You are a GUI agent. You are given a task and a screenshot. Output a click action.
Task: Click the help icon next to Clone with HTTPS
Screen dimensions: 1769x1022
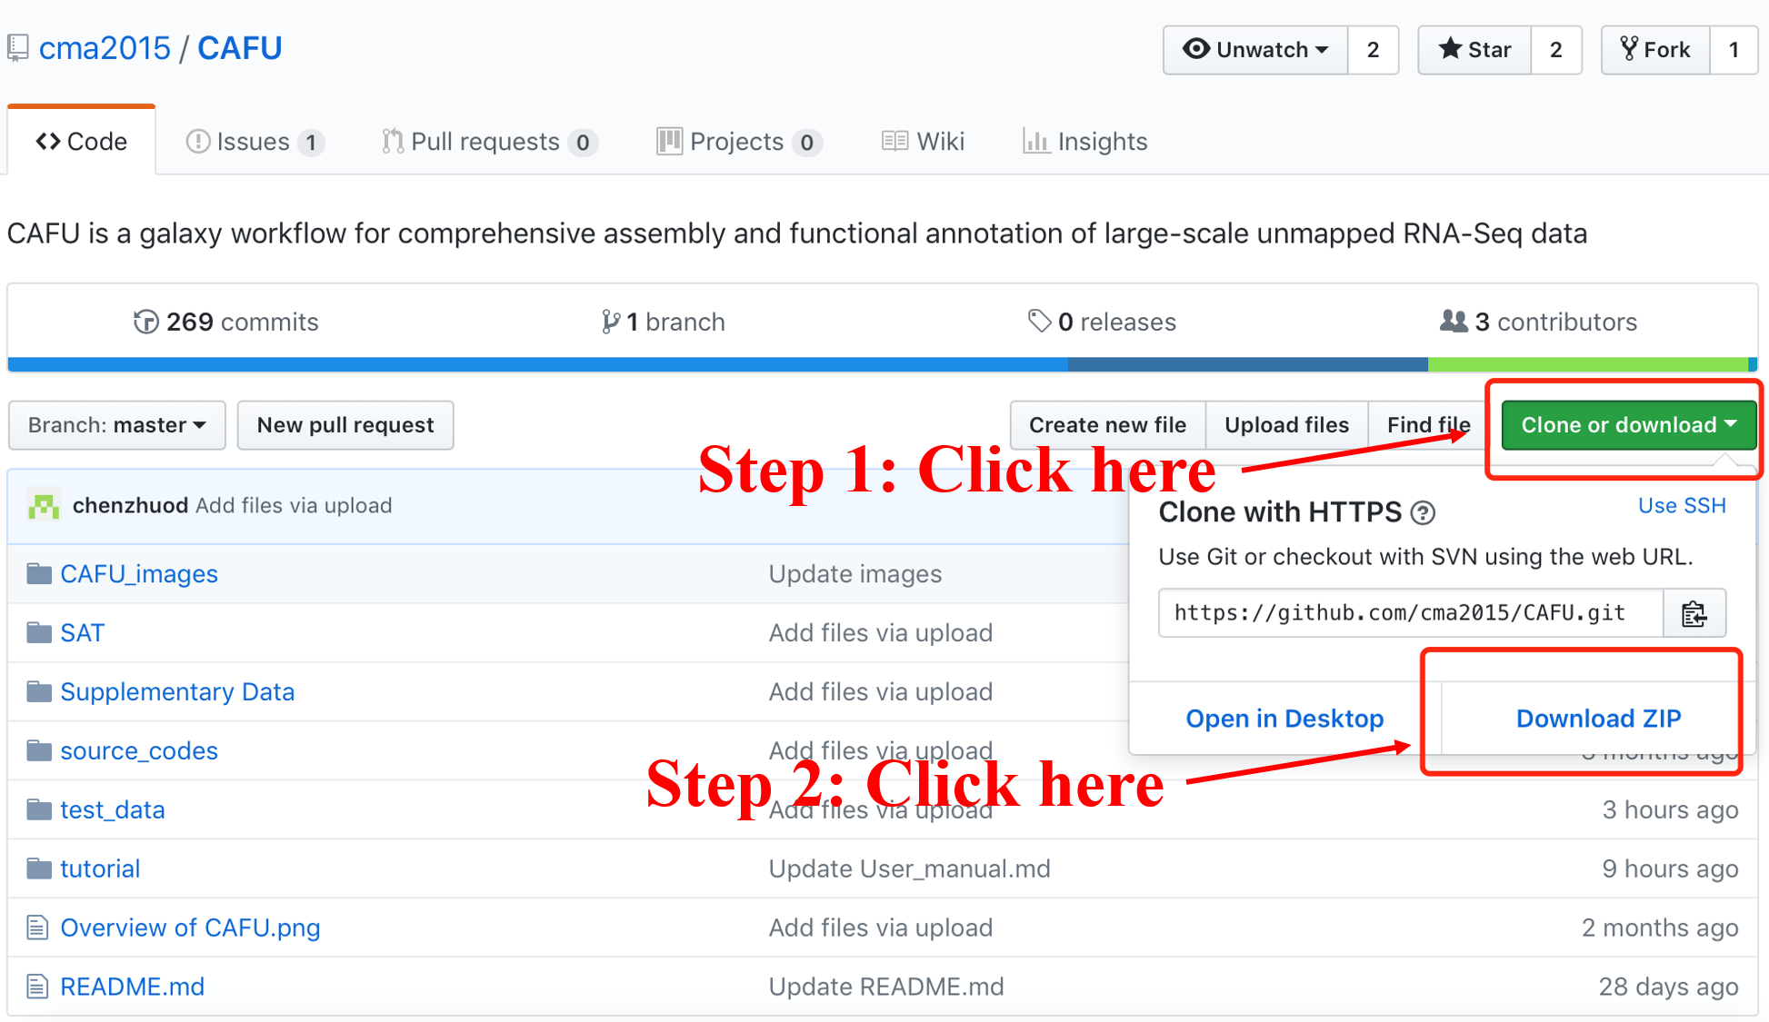(1423, 513)
